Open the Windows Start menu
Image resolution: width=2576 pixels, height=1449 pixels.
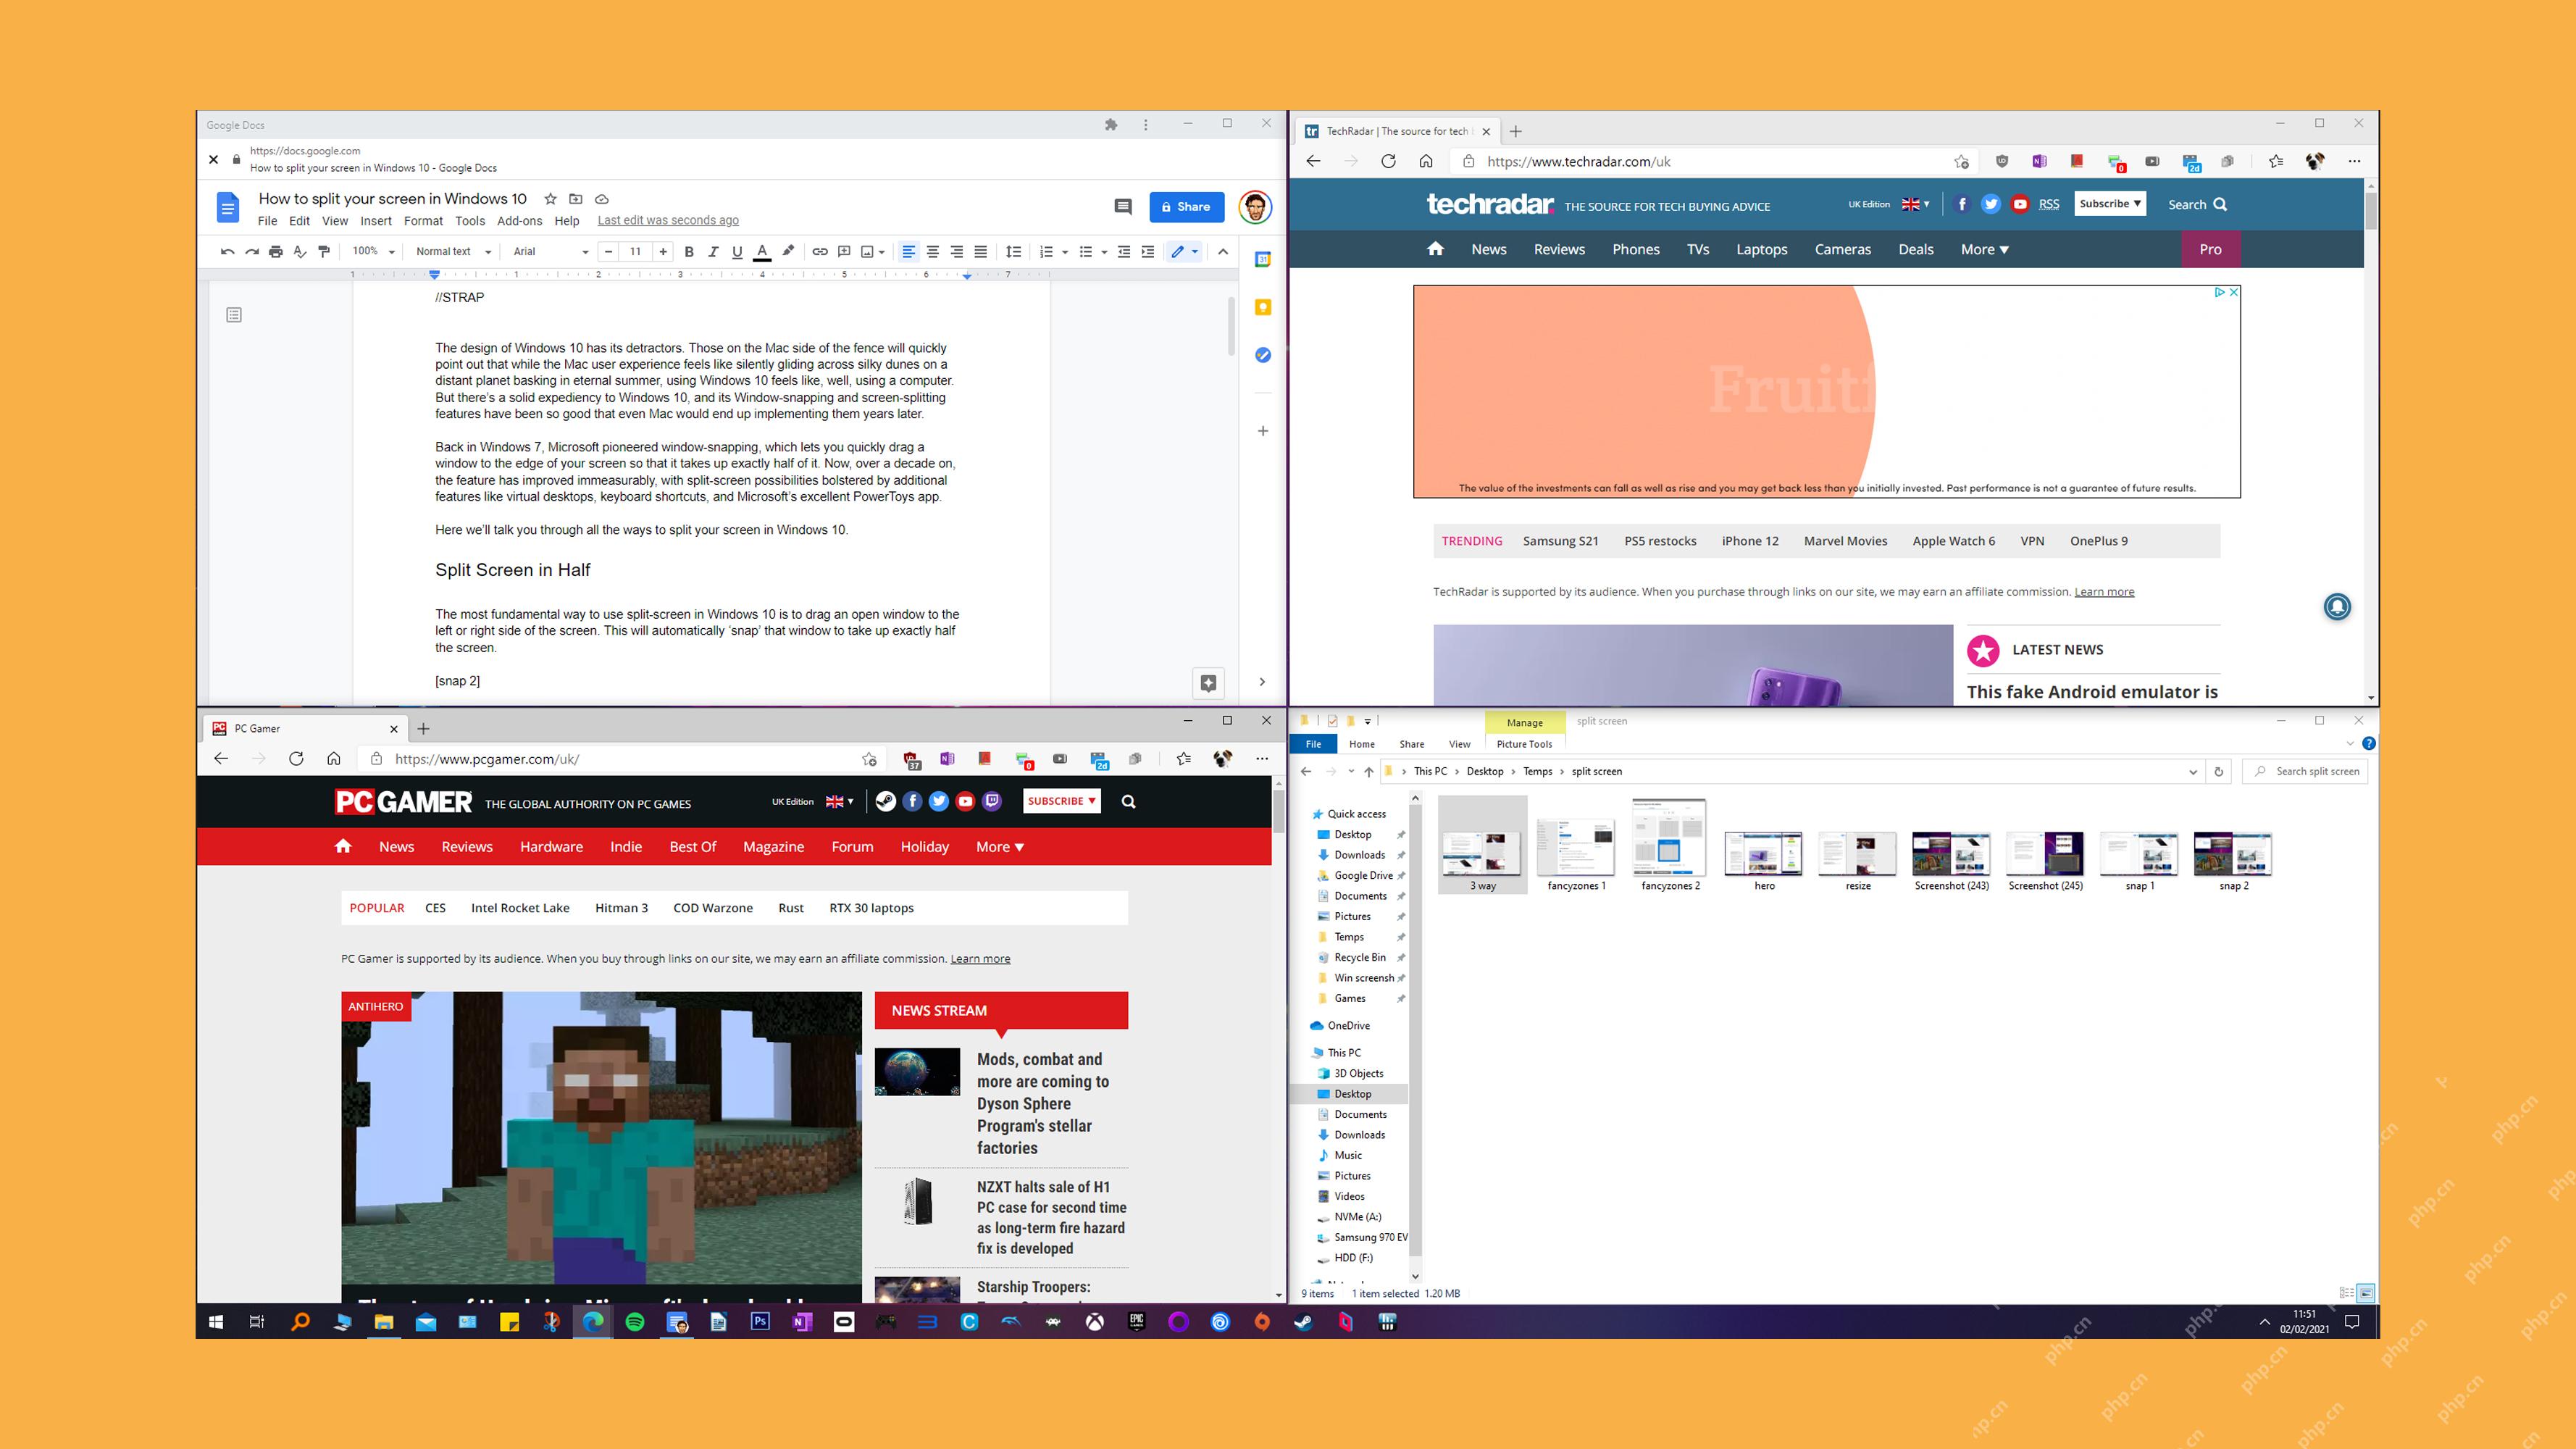216,1322
